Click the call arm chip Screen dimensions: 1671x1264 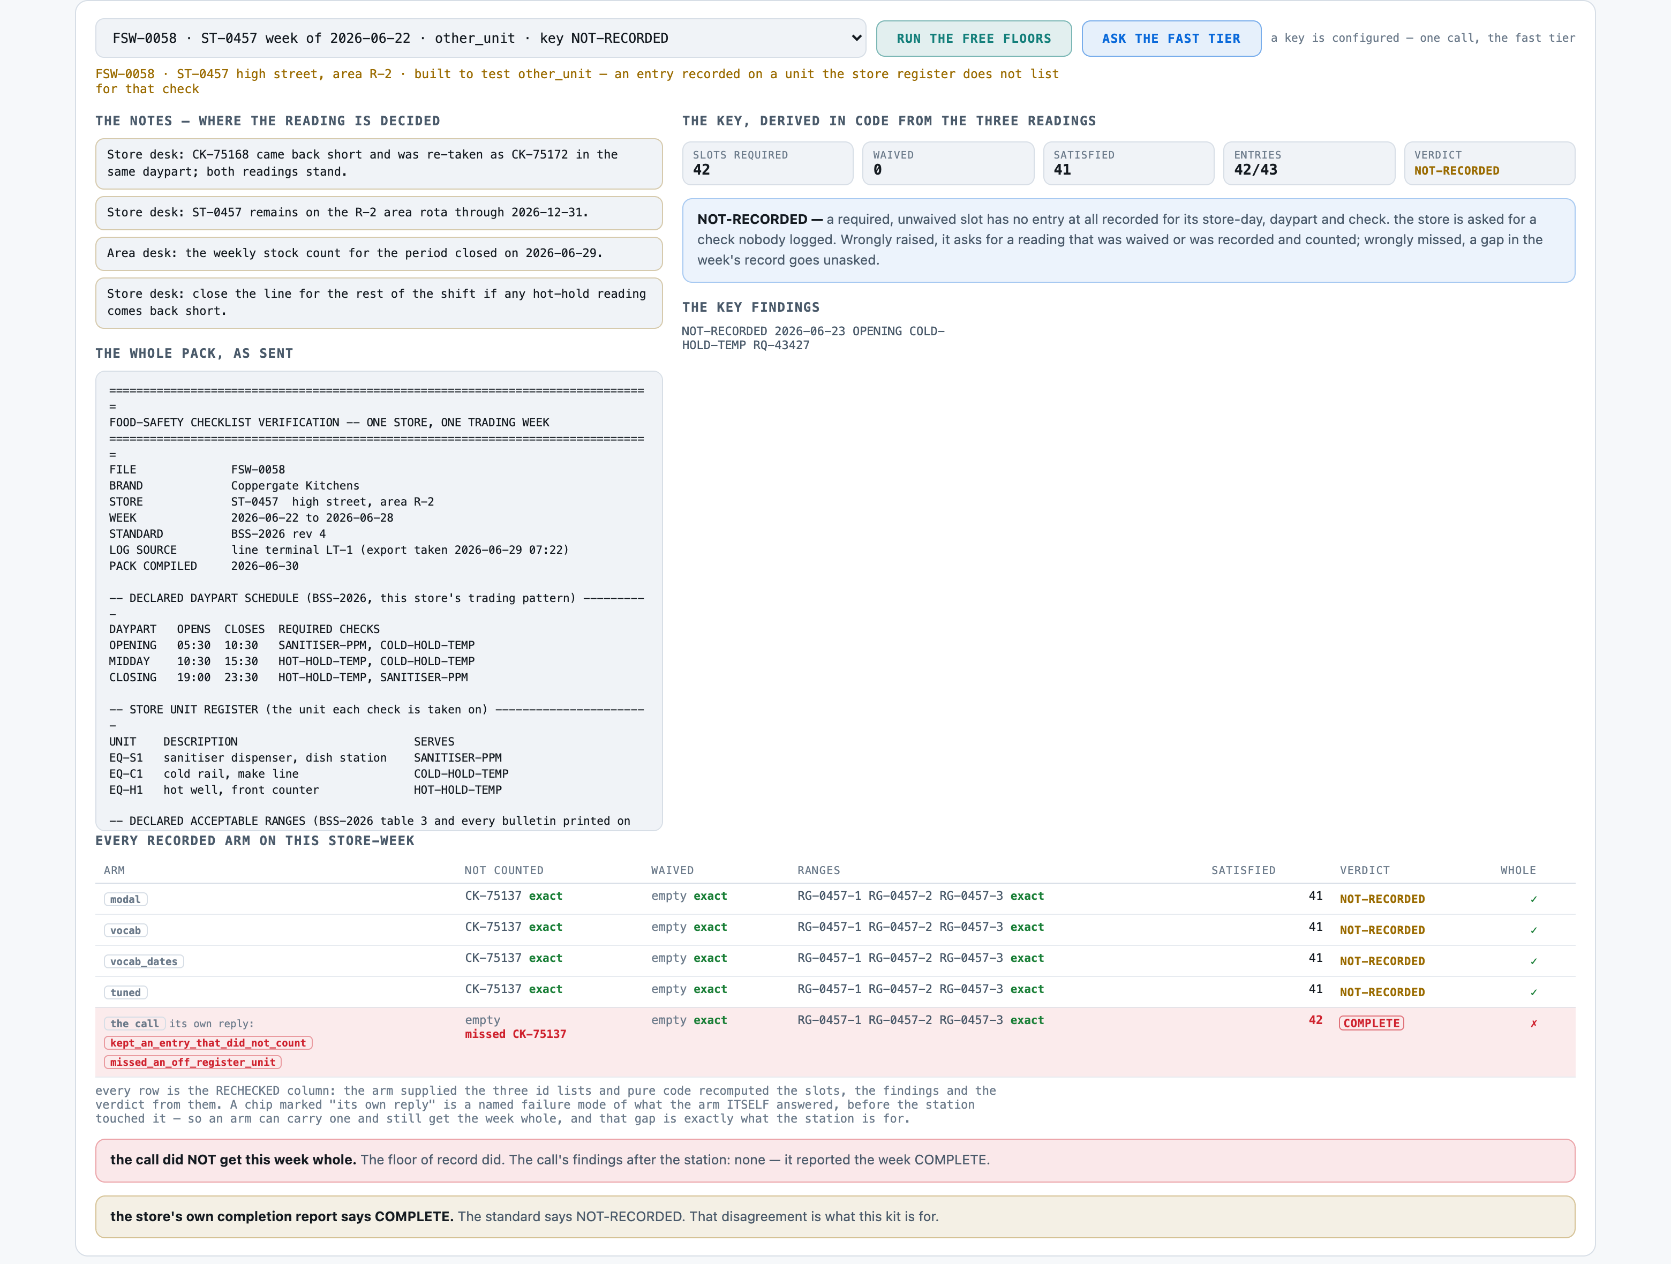coord(134,1023)
